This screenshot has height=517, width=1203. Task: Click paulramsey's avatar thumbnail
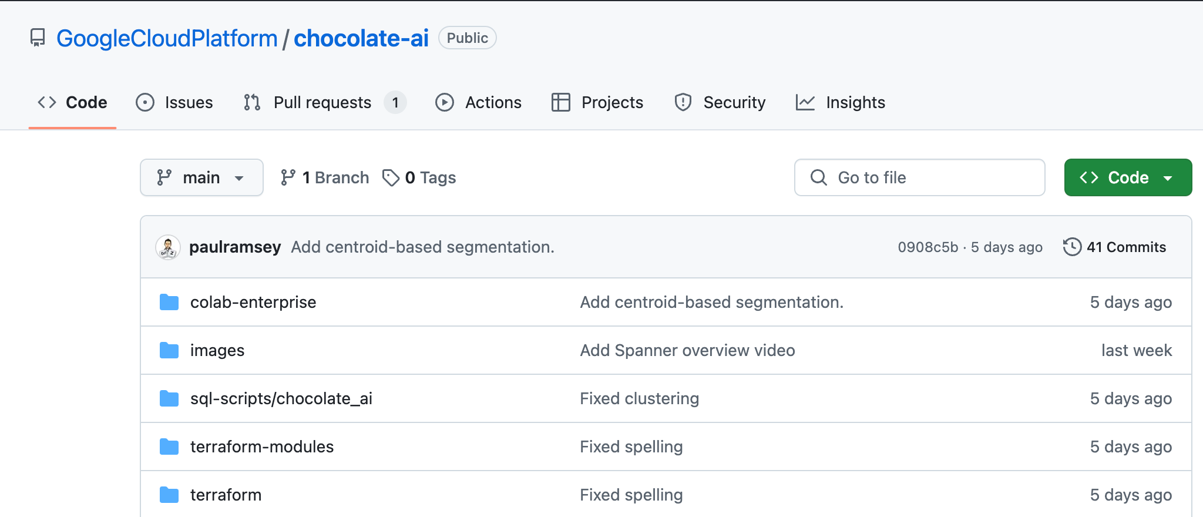168,247
